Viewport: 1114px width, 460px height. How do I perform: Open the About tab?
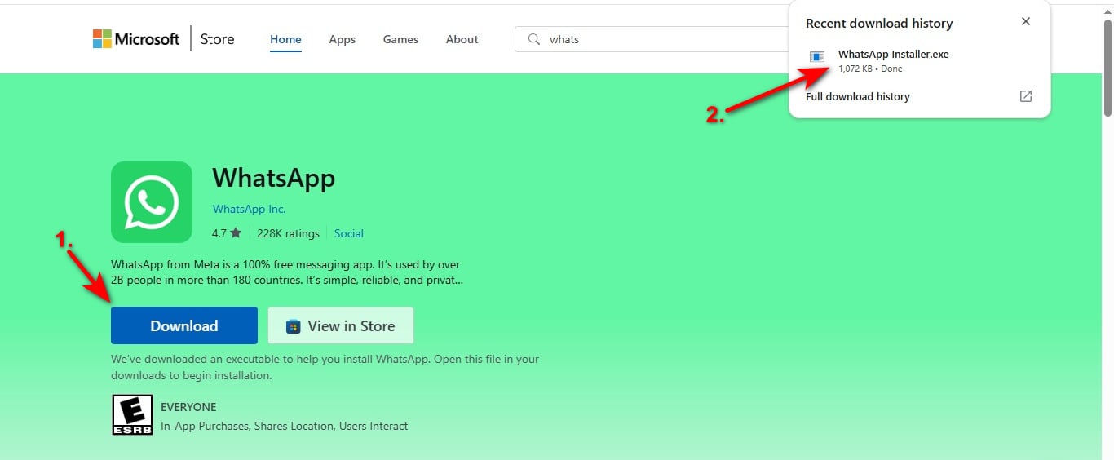462,39
